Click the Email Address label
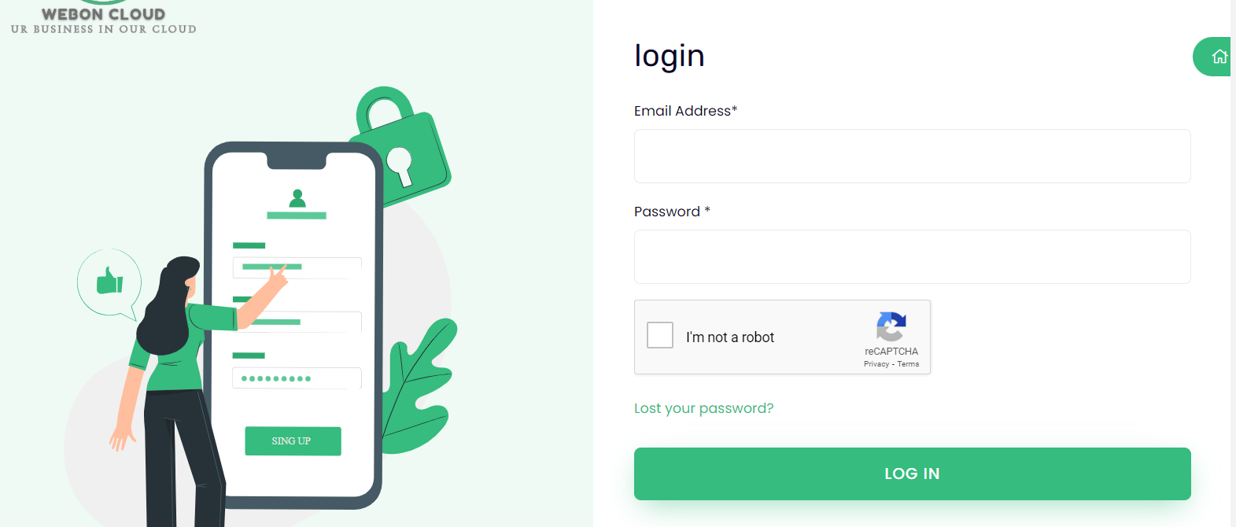 685,111
